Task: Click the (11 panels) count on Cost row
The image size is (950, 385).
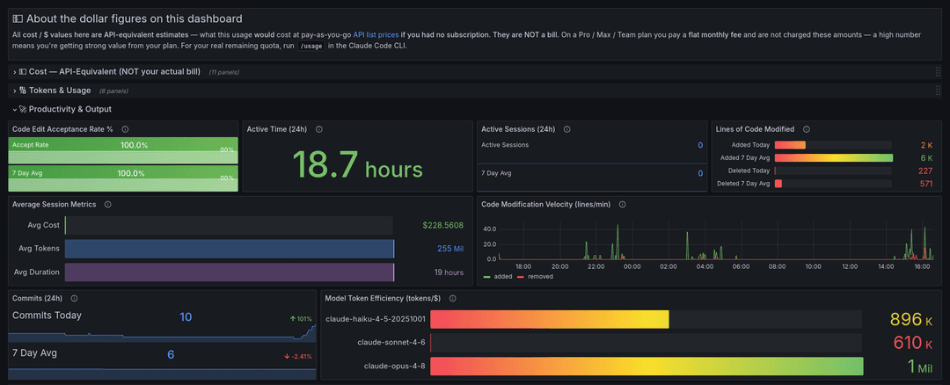Action: [x=224, y=73]
